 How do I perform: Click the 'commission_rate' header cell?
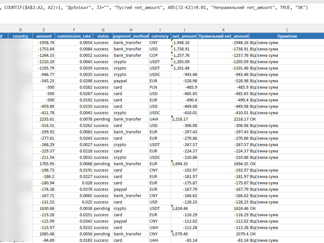[x=74, y=36]
